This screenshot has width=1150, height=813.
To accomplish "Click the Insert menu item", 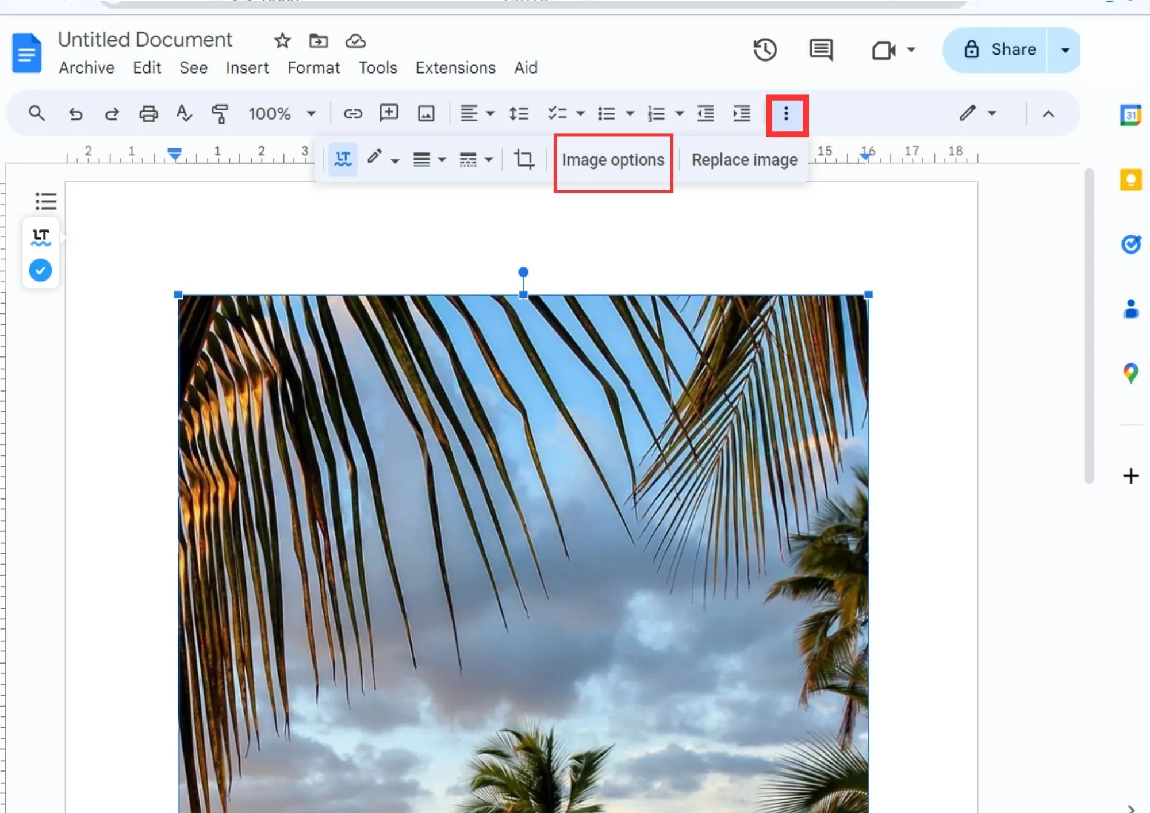I will pyautogui.click(x=247, y=67).
